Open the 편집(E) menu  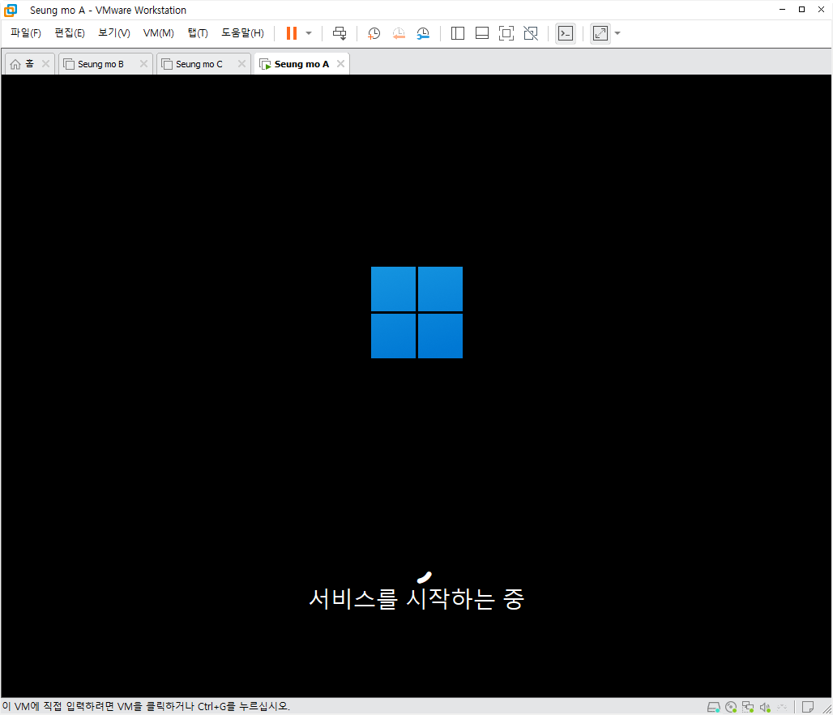click(x=70, y=33)
